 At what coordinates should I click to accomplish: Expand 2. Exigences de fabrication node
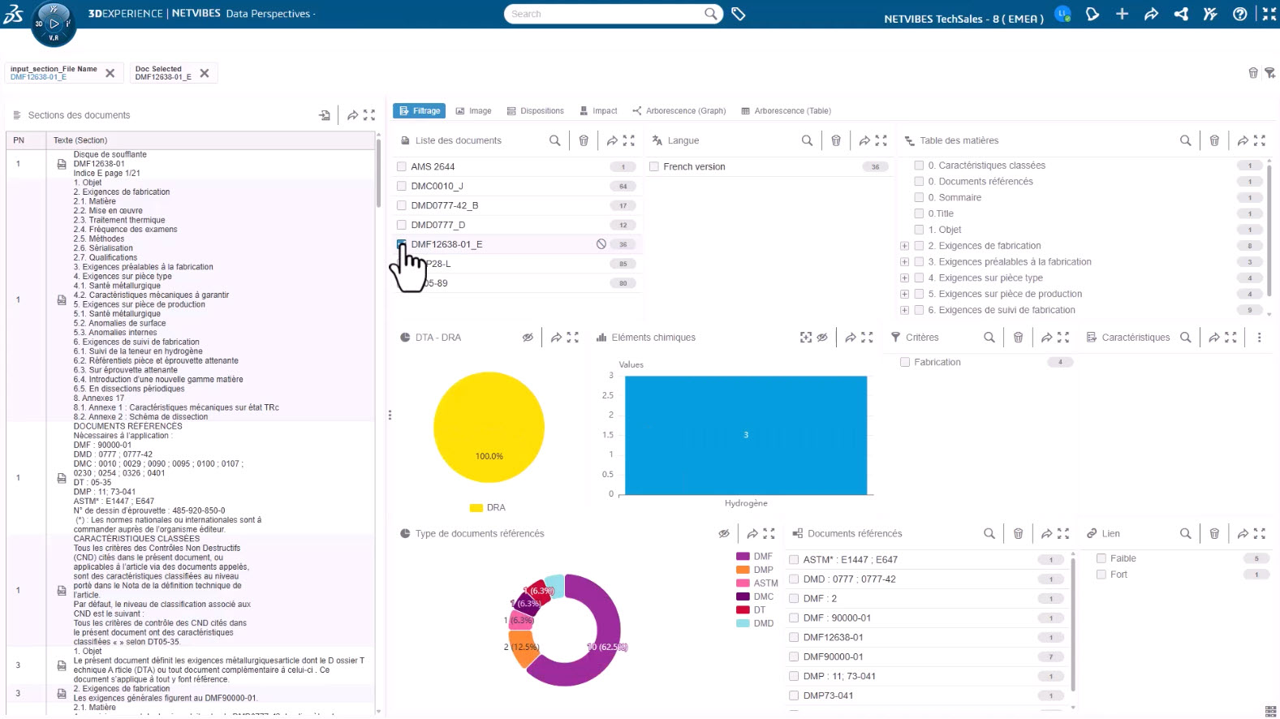pyautogui.click(x=904, y=246)
